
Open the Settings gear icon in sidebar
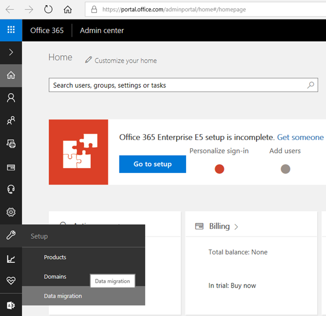pyautogui.click(x=11, y=212)
